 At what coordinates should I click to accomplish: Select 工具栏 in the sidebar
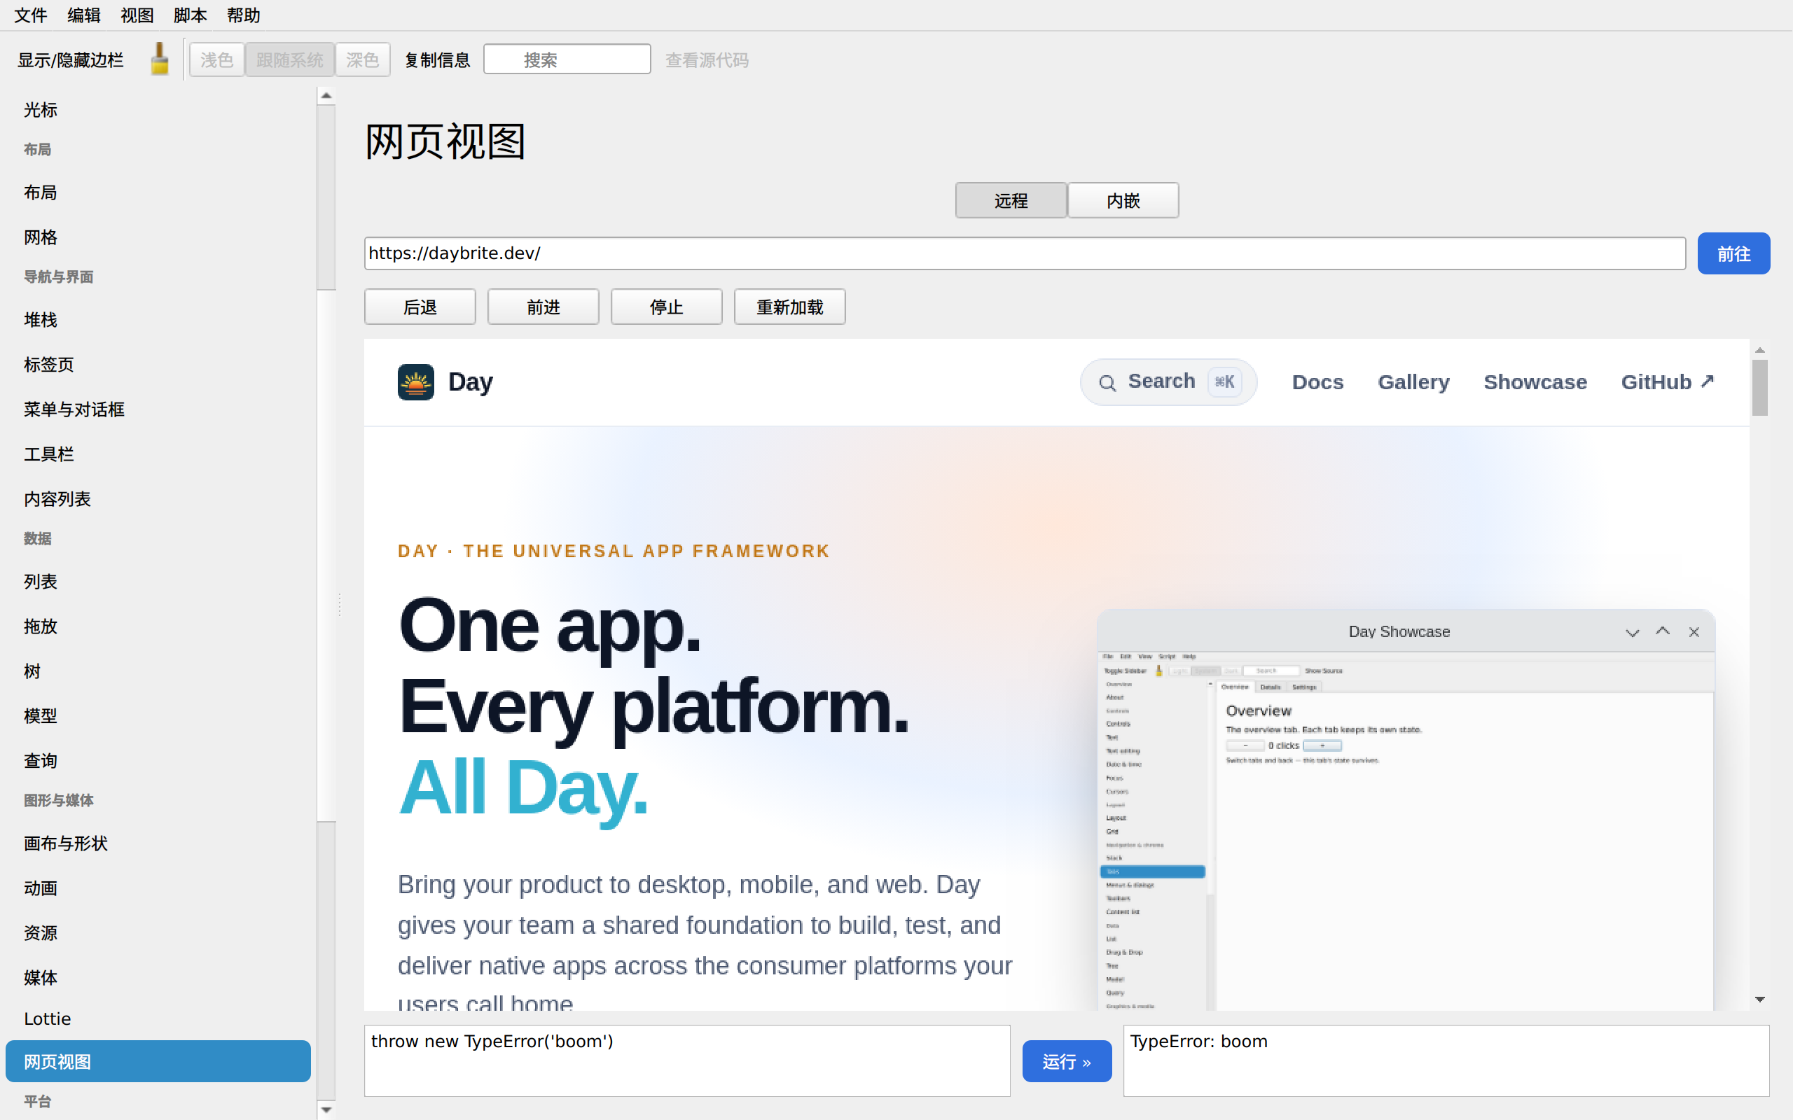pos(158,454)
